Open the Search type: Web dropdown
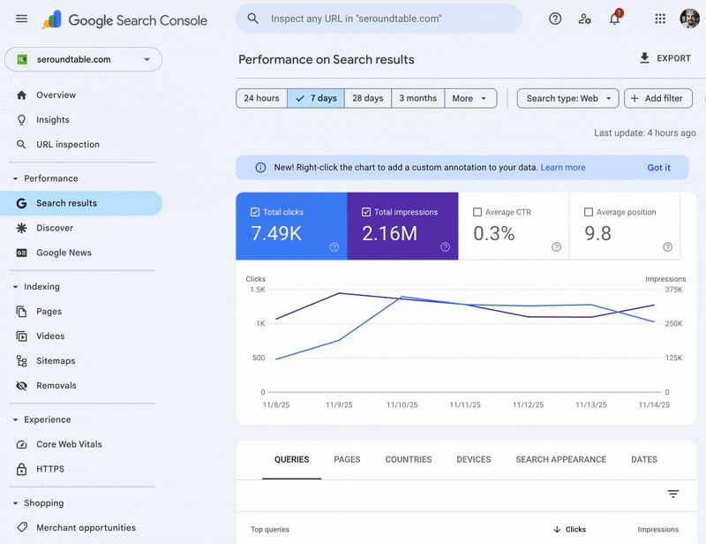 pyautogui.click(x=567, y=98)
